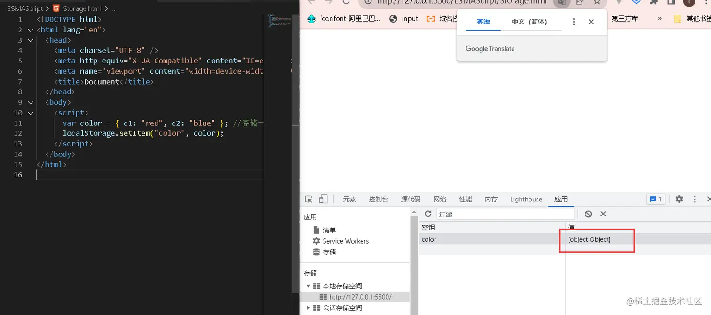Screen dimensions: 711x315
Task: Show more bookmarks with the » chevron
Action: click(660, 19)
